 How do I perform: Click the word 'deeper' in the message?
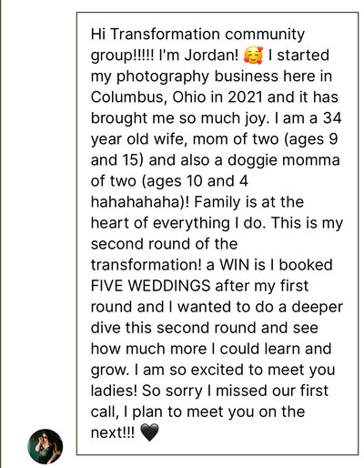pyautogui.click(x=317, y=308)
